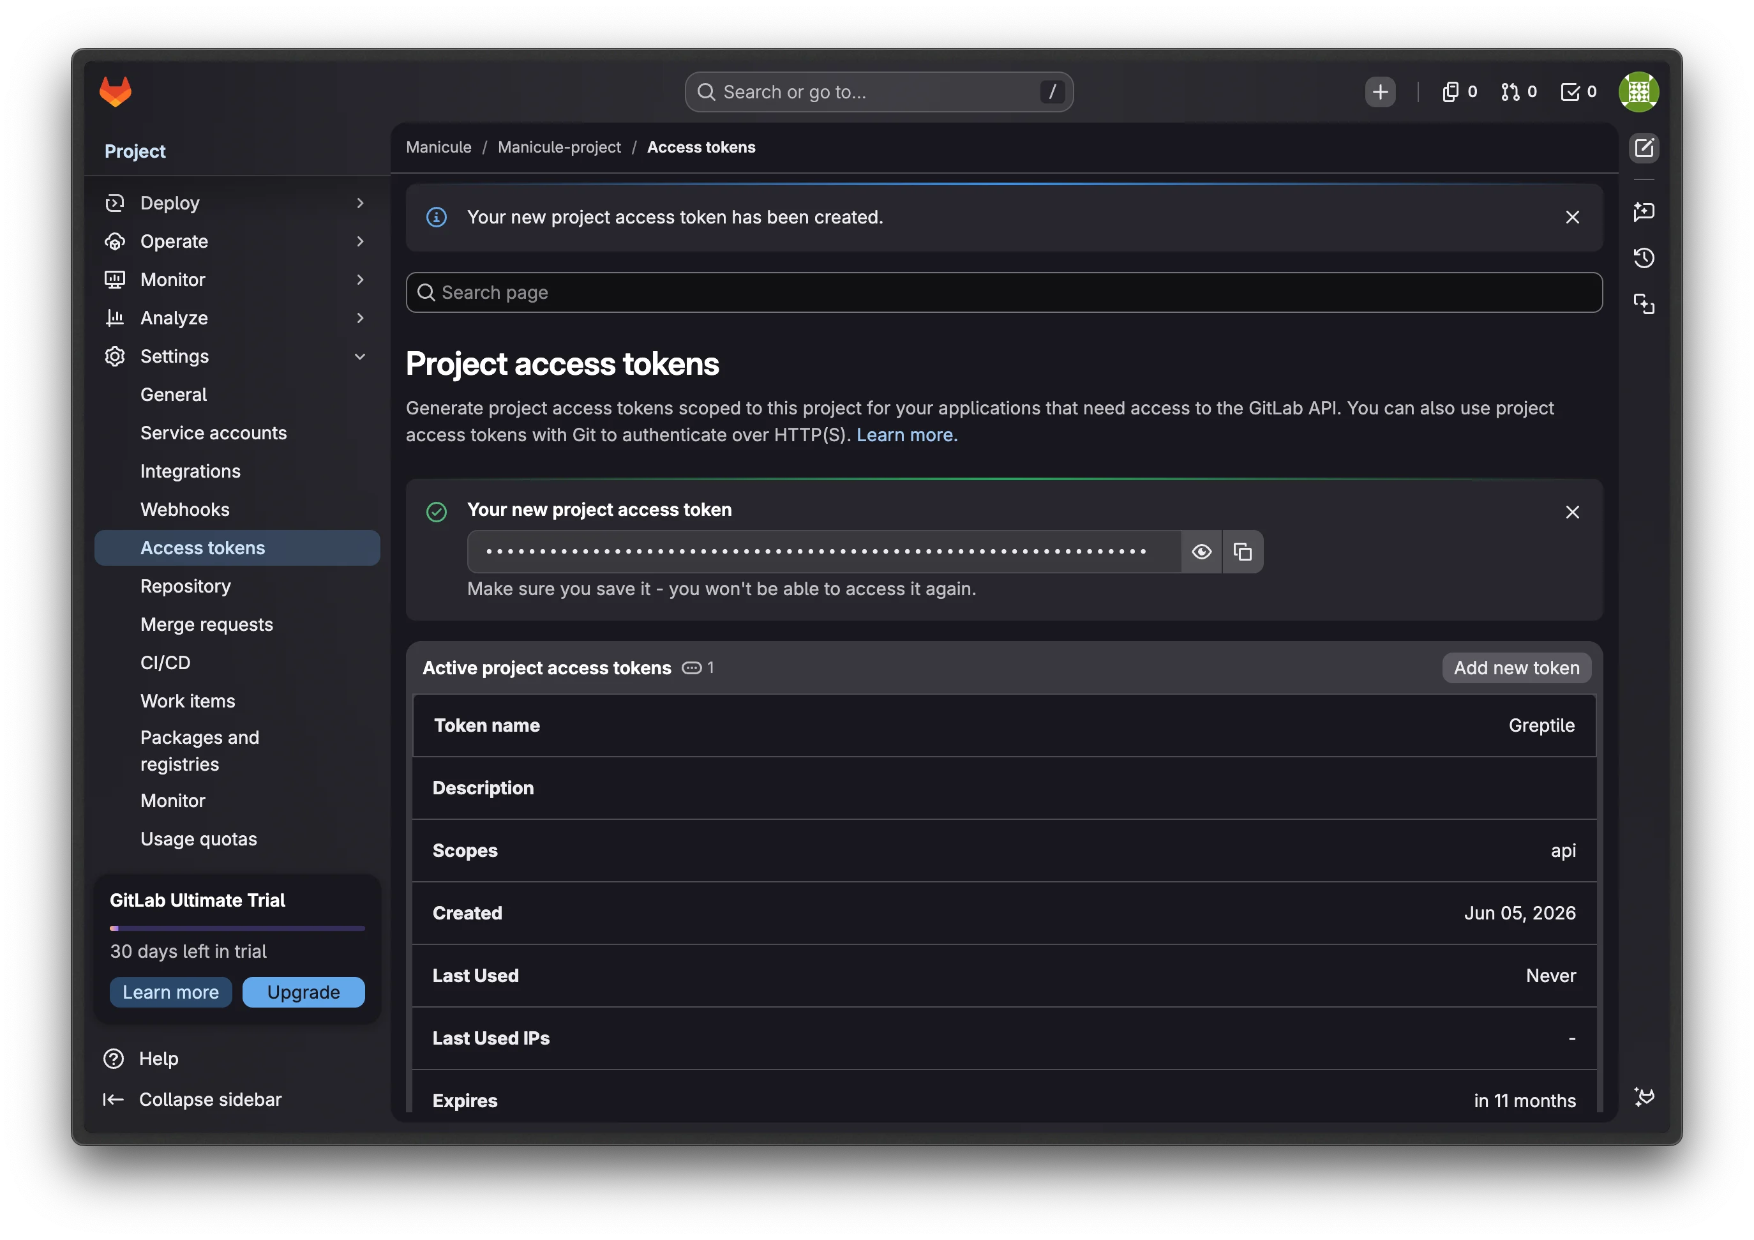Click the api scope value
The image size is (1754, 1240).
(x=1563, y=851)
